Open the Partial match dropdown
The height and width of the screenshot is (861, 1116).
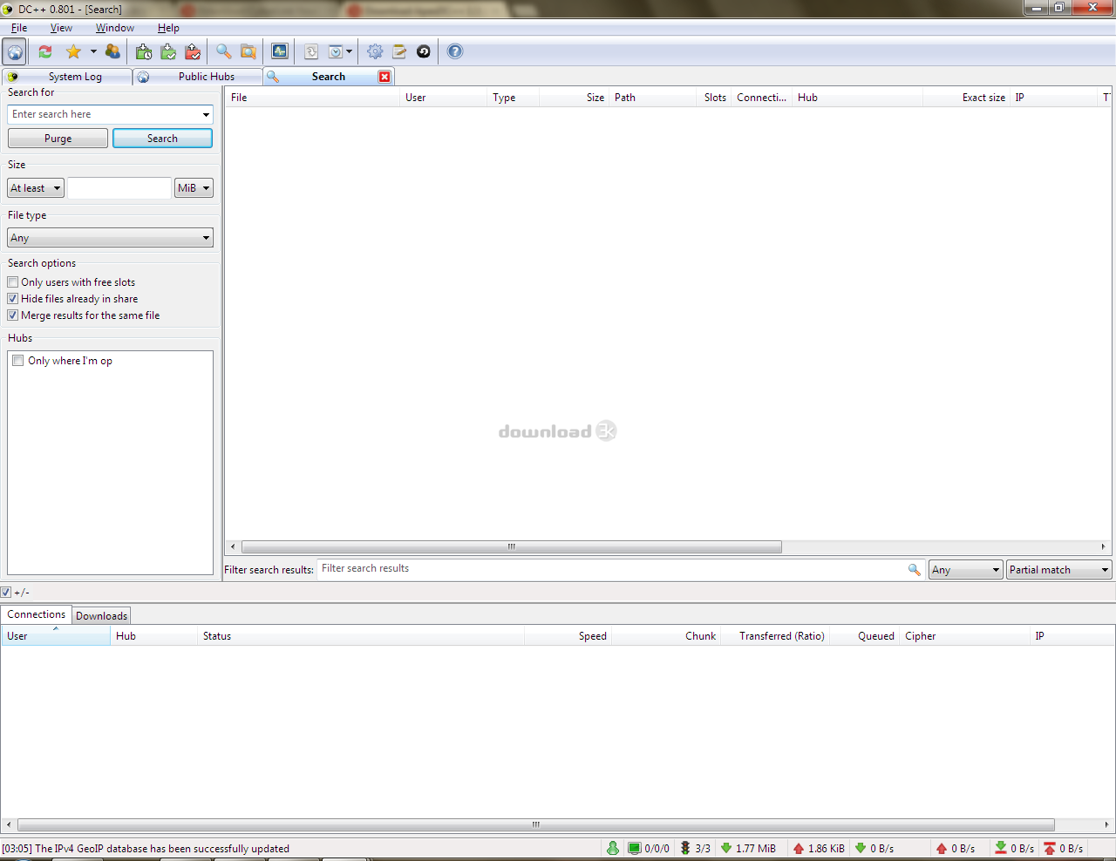(1059, 570)
